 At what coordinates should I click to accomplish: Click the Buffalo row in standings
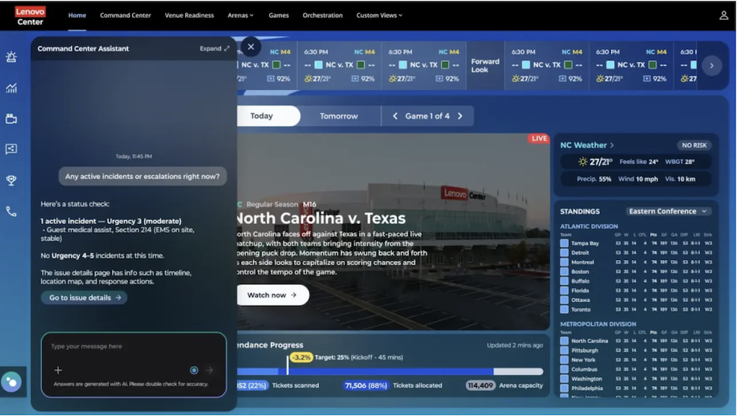pyautogui.click(x=636, y=281)
